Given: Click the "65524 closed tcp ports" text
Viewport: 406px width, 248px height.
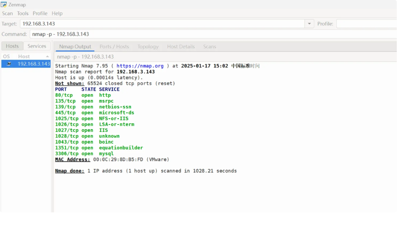Looking at the screenshot, I should [120, 83].
